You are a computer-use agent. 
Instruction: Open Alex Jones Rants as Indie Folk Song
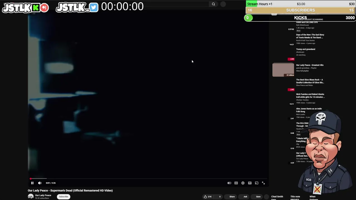pyautogui.click(x=309, y=110)
